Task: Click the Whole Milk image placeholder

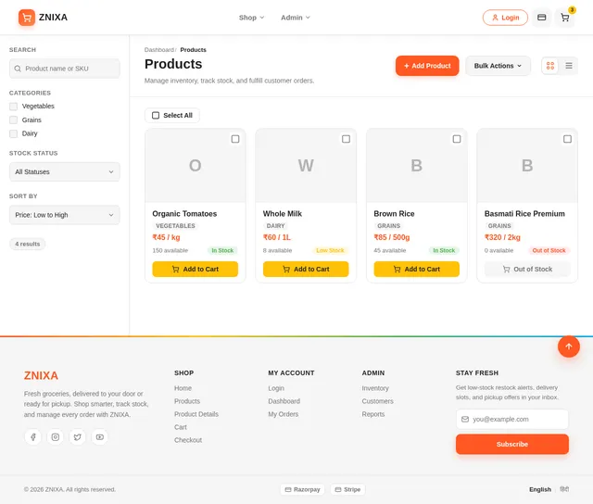Action: [x=306, y=165]
